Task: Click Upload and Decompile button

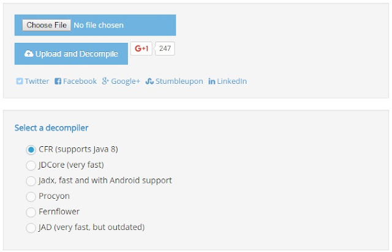Action: point(71,54)
